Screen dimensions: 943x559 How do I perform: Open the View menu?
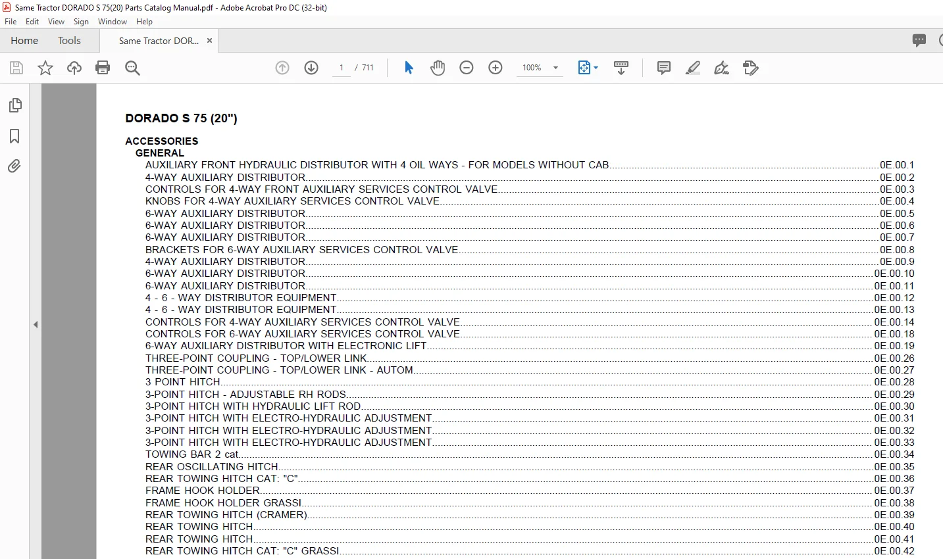pos(57,22)
